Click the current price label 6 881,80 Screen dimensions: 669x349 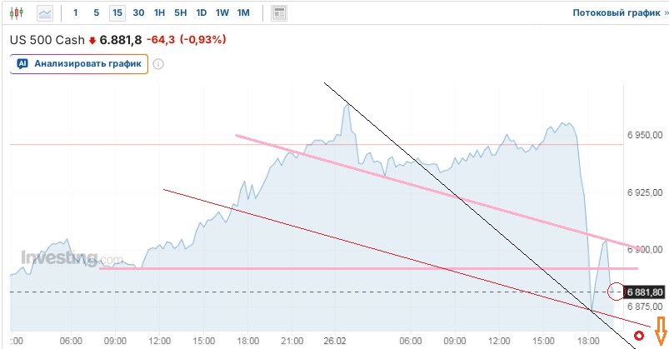(x=644, y=292)
